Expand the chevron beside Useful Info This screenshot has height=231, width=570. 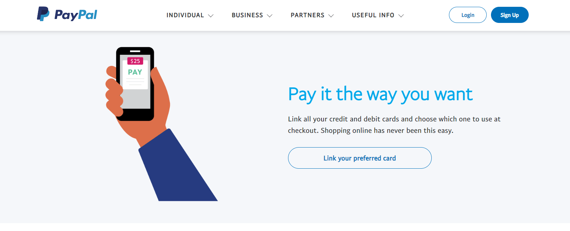tap(401, 16)
